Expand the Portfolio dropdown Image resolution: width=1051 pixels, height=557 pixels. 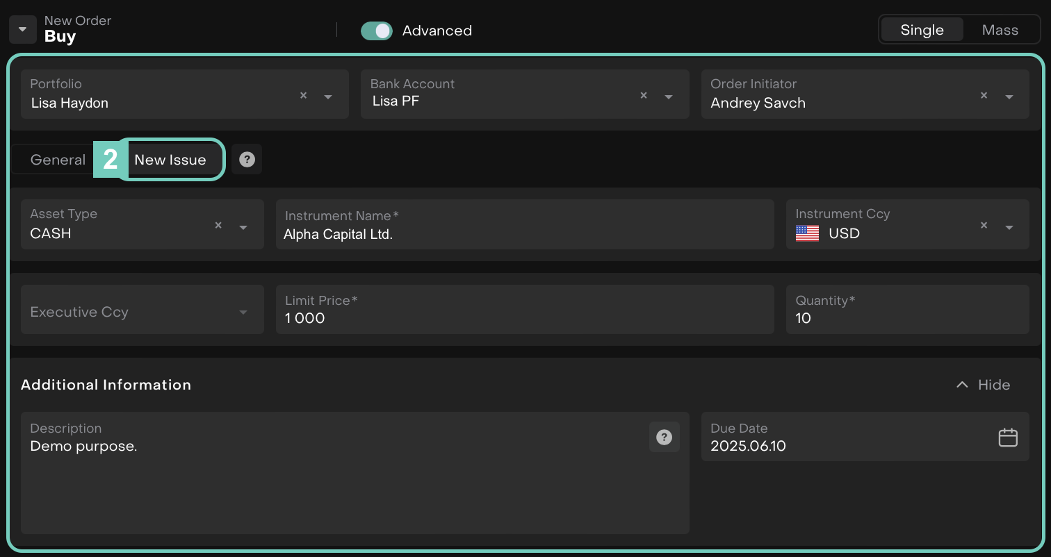[328, 97]
